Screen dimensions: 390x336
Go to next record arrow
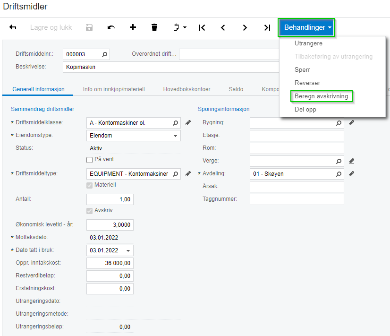[245, 27]
